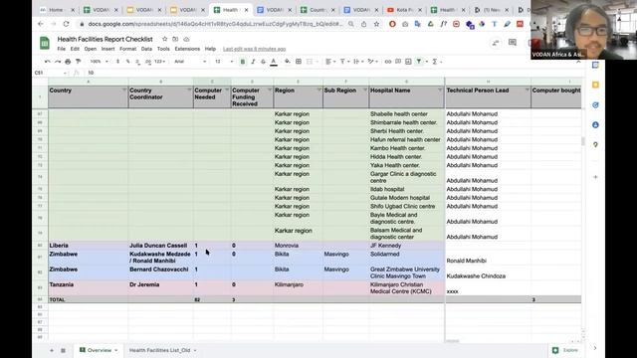637x358 pixels.
Task: Open the fill color picker
Action: tap(288, 62)
